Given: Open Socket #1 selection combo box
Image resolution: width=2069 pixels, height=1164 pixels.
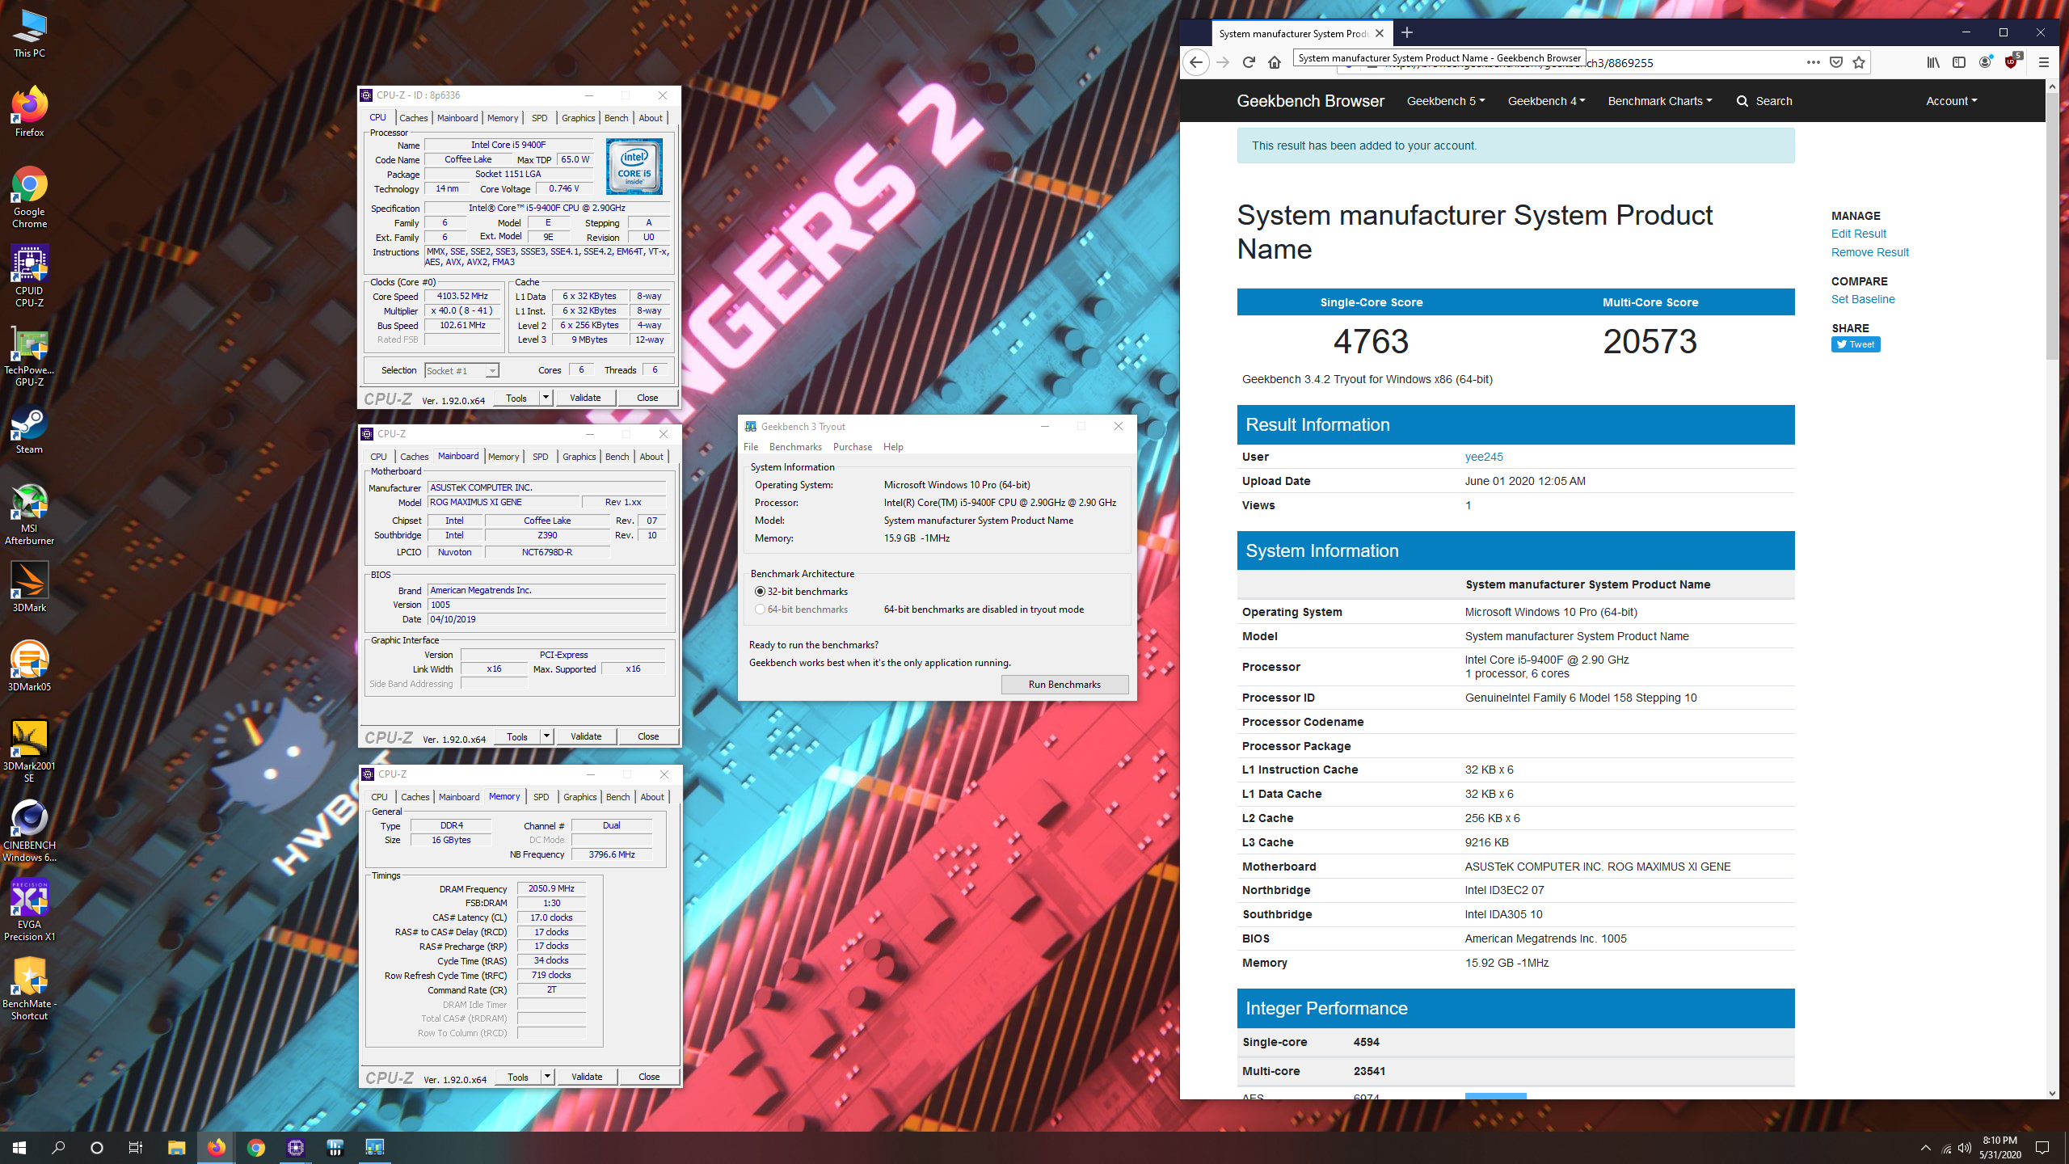Looking at the screenshot, I should pos(462,371).
